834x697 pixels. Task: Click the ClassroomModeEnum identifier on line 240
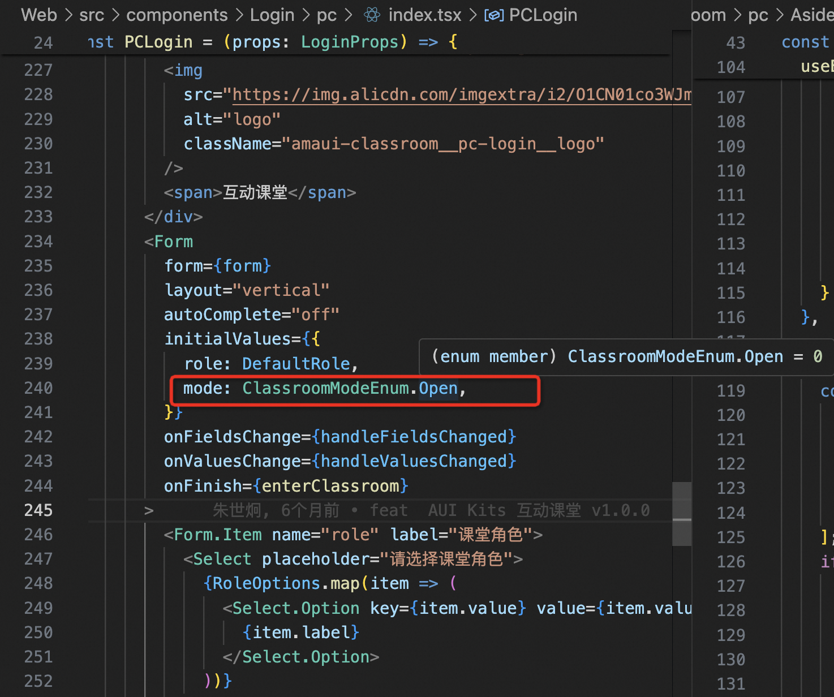(x=326, y=388)
